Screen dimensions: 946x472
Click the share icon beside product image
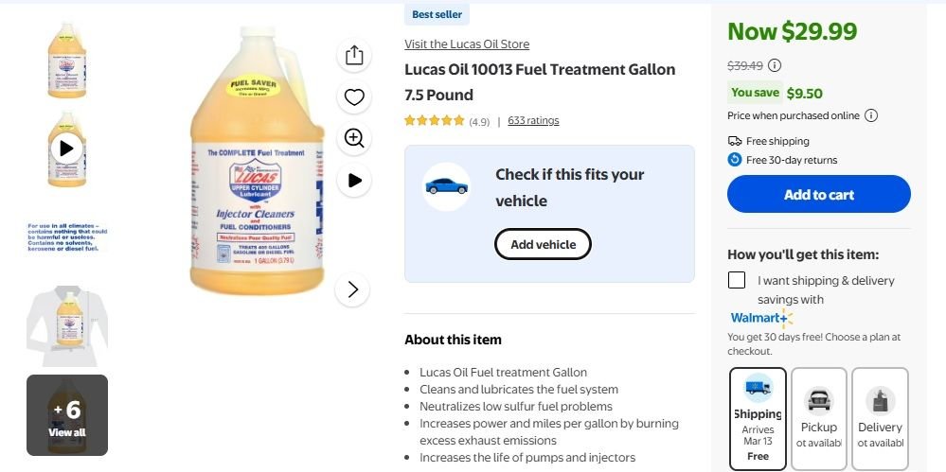tap(354, 55)
